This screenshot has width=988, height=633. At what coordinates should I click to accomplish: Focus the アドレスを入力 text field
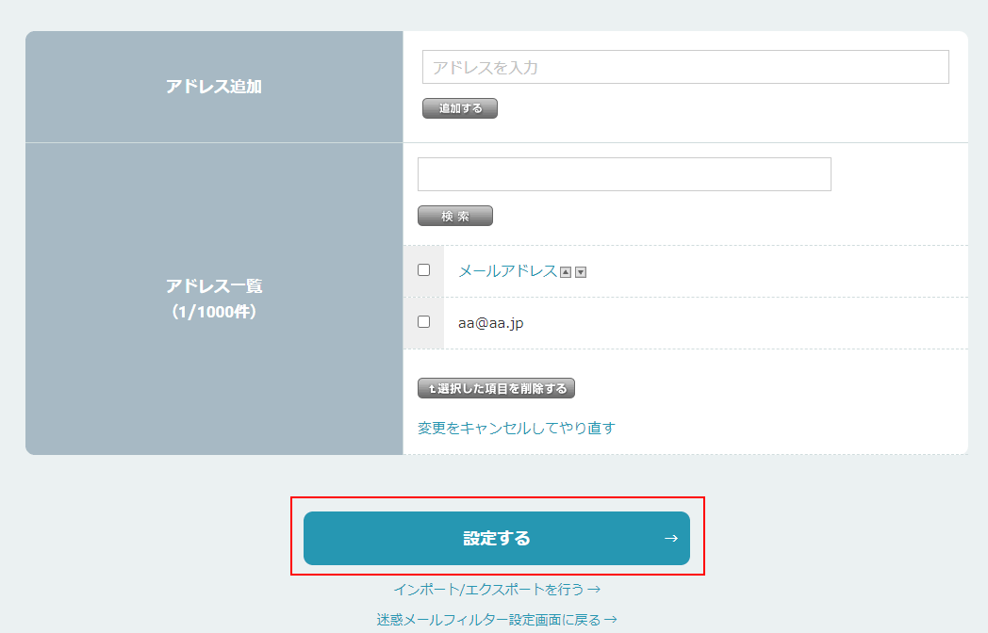pos(685,67)
